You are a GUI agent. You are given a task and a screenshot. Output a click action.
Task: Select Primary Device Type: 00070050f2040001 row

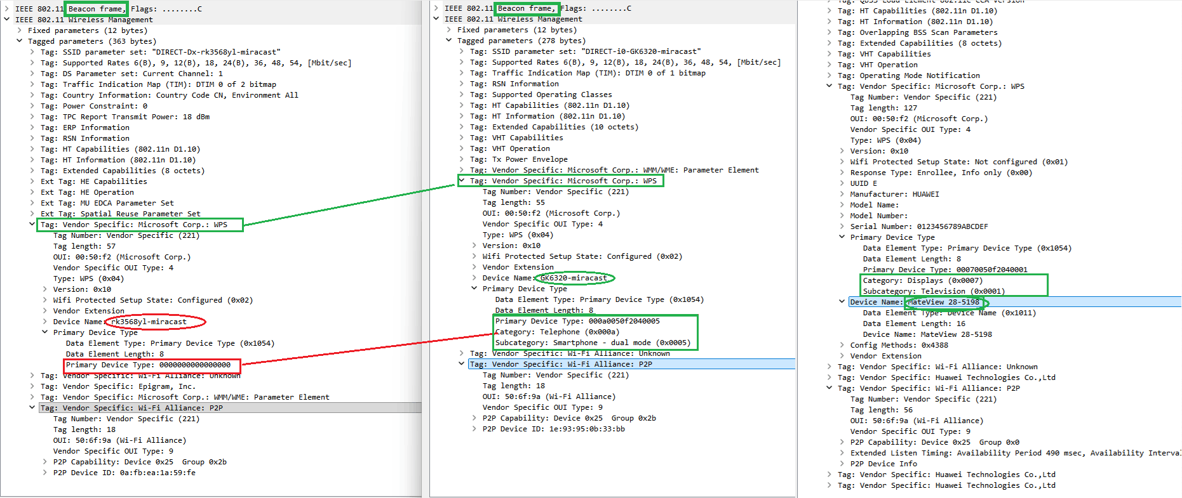945,270
